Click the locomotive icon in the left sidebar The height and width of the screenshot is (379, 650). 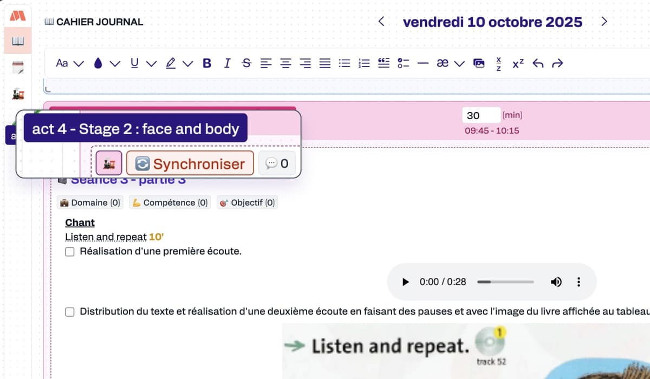[x=18, y=94]
